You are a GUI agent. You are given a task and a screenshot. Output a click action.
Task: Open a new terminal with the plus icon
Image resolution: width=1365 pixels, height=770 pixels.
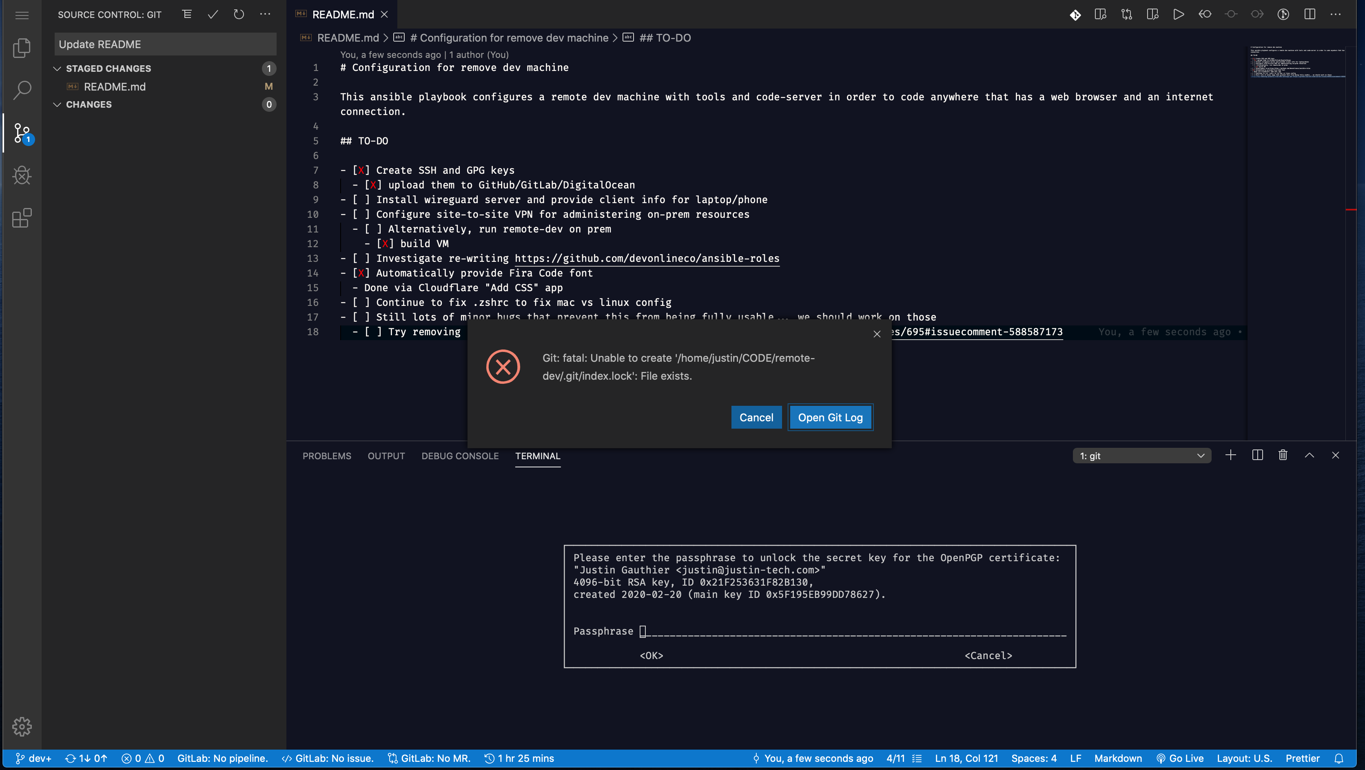(1231, 455)
